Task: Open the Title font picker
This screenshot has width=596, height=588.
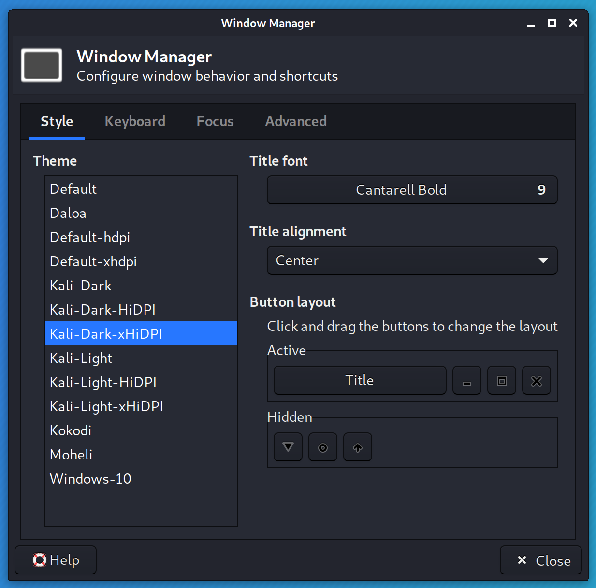Action: 412,190
